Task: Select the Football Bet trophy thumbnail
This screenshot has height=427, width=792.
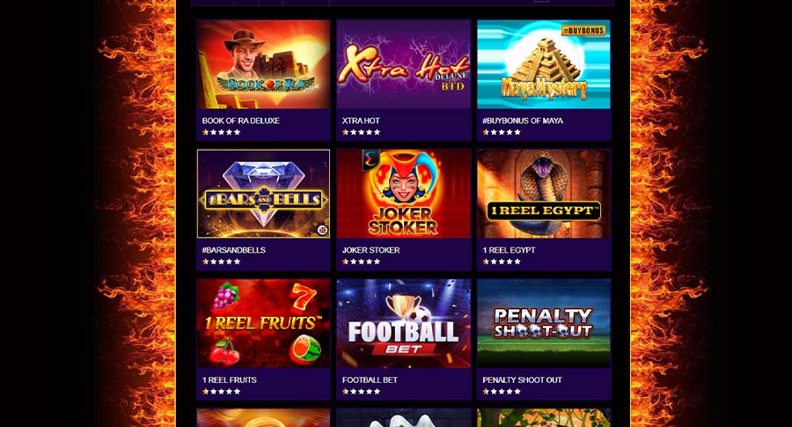Action: pos(404,323)
